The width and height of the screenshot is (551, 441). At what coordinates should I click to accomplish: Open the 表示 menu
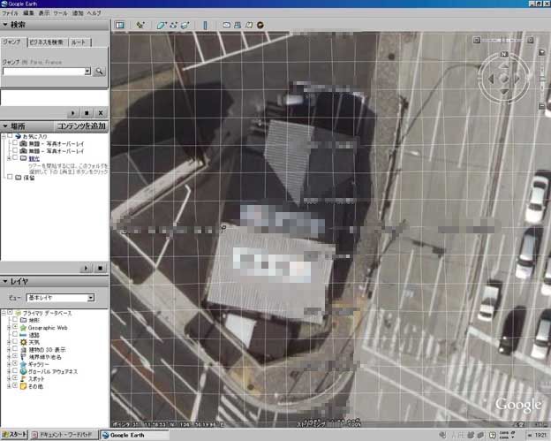coord(44,13)
